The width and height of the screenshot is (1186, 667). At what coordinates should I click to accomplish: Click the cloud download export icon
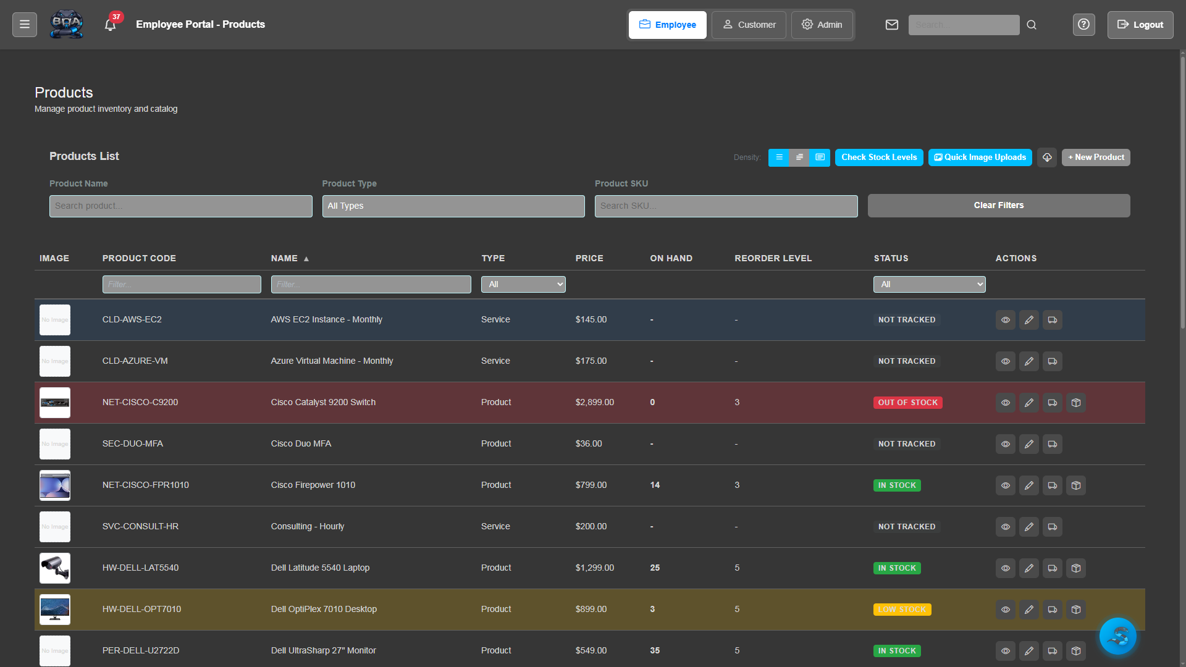(1047, 157)
